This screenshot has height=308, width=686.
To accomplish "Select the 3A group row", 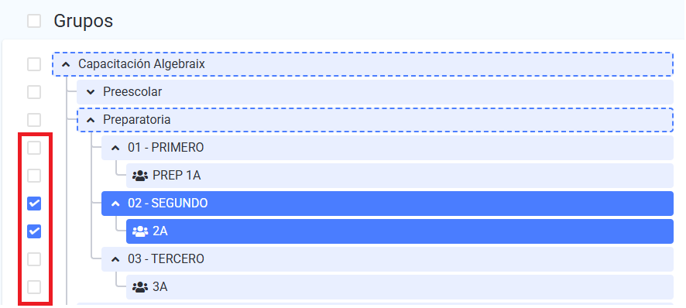I will pyautogui.click(x=400, y=287).
